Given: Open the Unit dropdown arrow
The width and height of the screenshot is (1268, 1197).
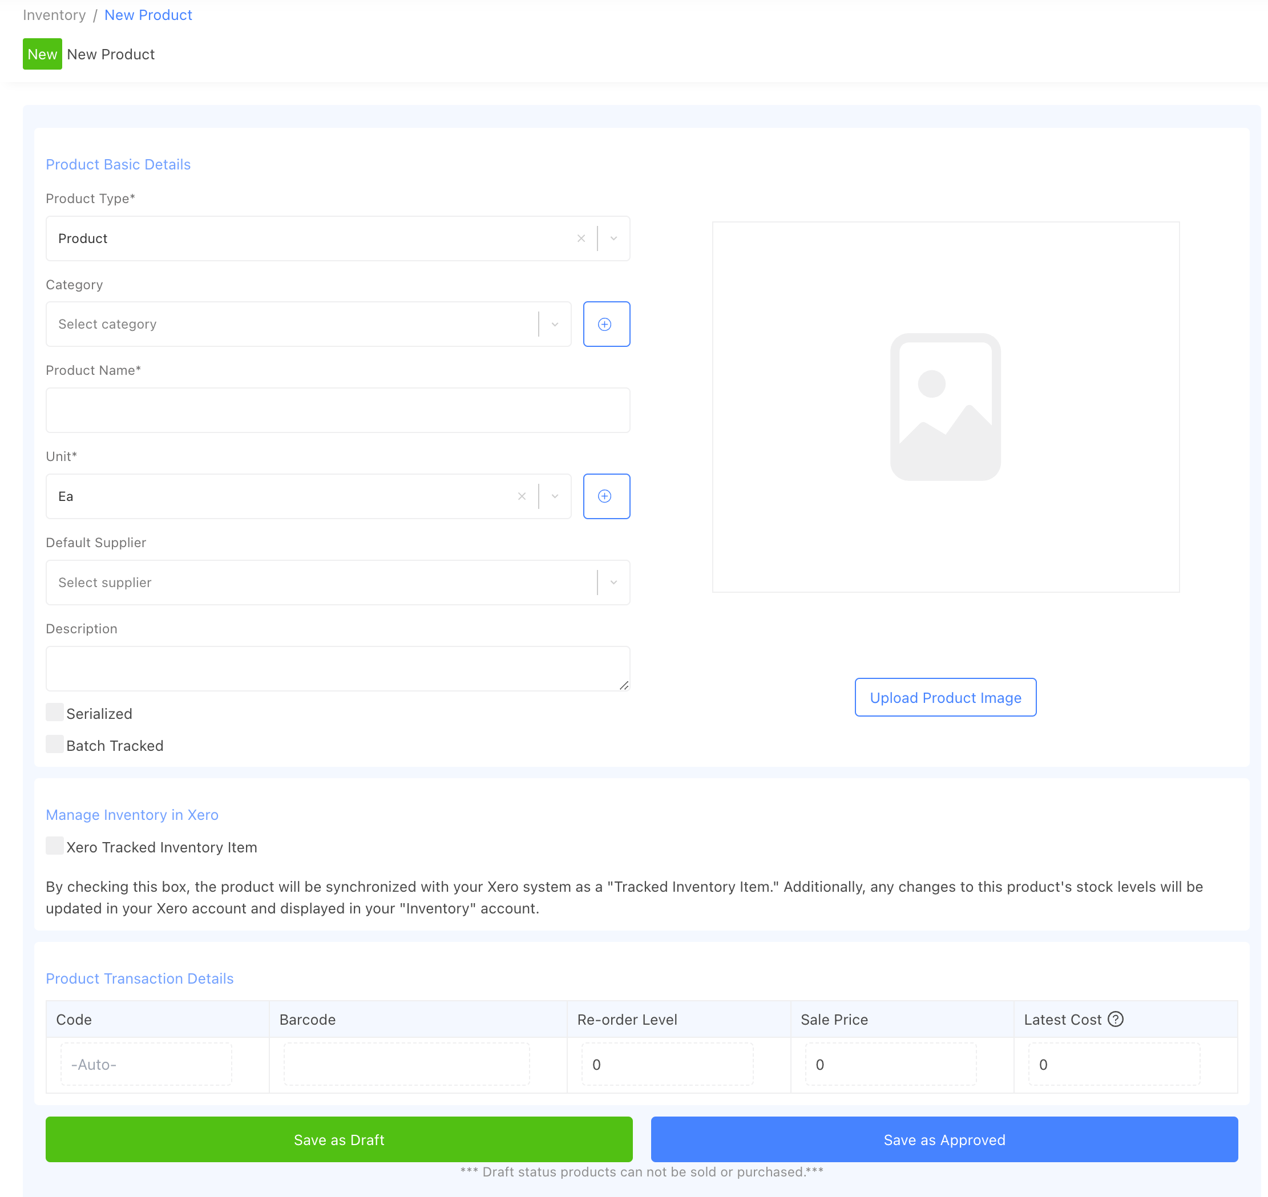Looking at the screenshot, I should click(x=555, y=496).
